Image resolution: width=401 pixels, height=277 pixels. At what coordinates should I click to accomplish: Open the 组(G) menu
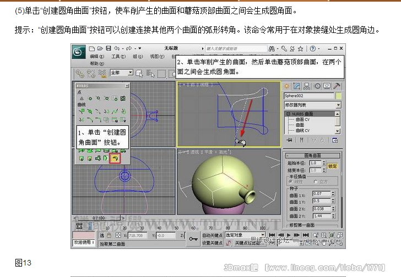point(138,57)
